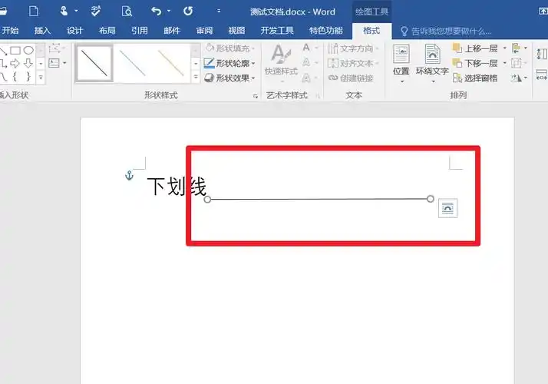Open the 快速样式 WordArt styles
Screen dimensions: 548x384
pos(281,63)
